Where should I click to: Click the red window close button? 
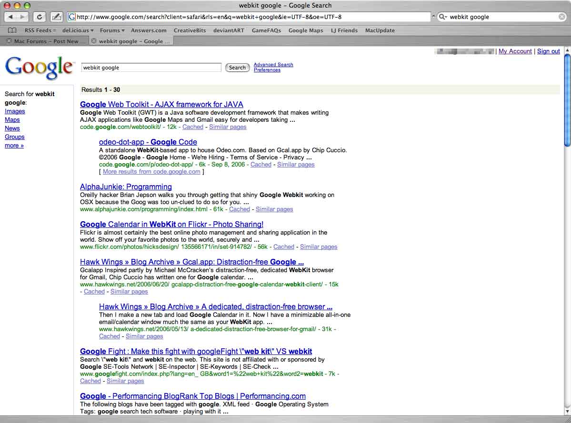7,5
